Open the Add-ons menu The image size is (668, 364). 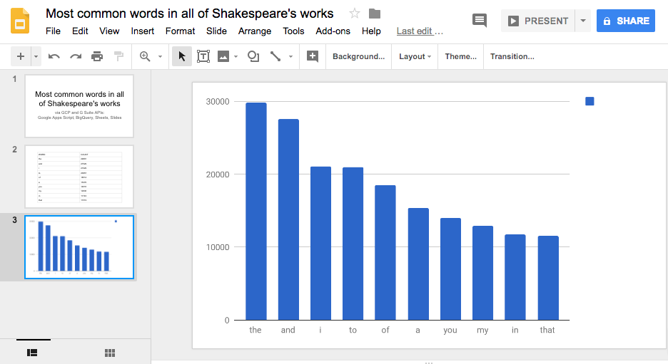(x=333, y=31)
